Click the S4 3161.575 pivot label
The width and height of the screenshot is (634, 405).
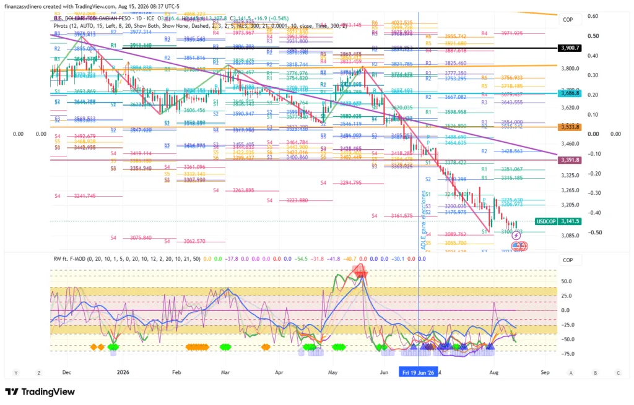393,216
